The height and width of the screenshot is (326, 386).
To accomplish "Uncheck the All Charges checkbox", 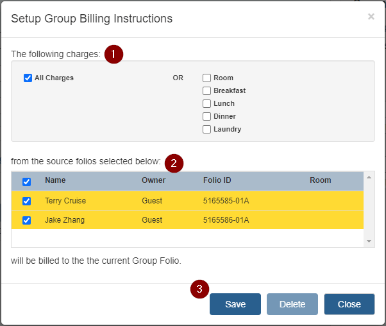I will pos(28,78).
